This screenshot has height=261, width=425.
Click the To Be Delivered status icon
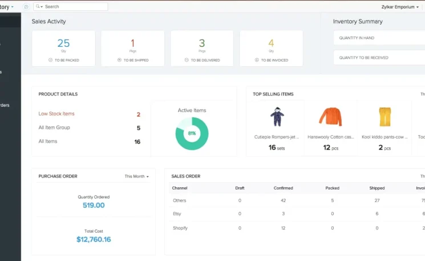pos(187,60)
